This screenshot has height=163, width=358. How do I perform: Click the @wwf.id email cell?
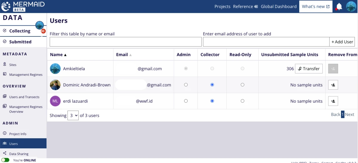click(144, 101)
